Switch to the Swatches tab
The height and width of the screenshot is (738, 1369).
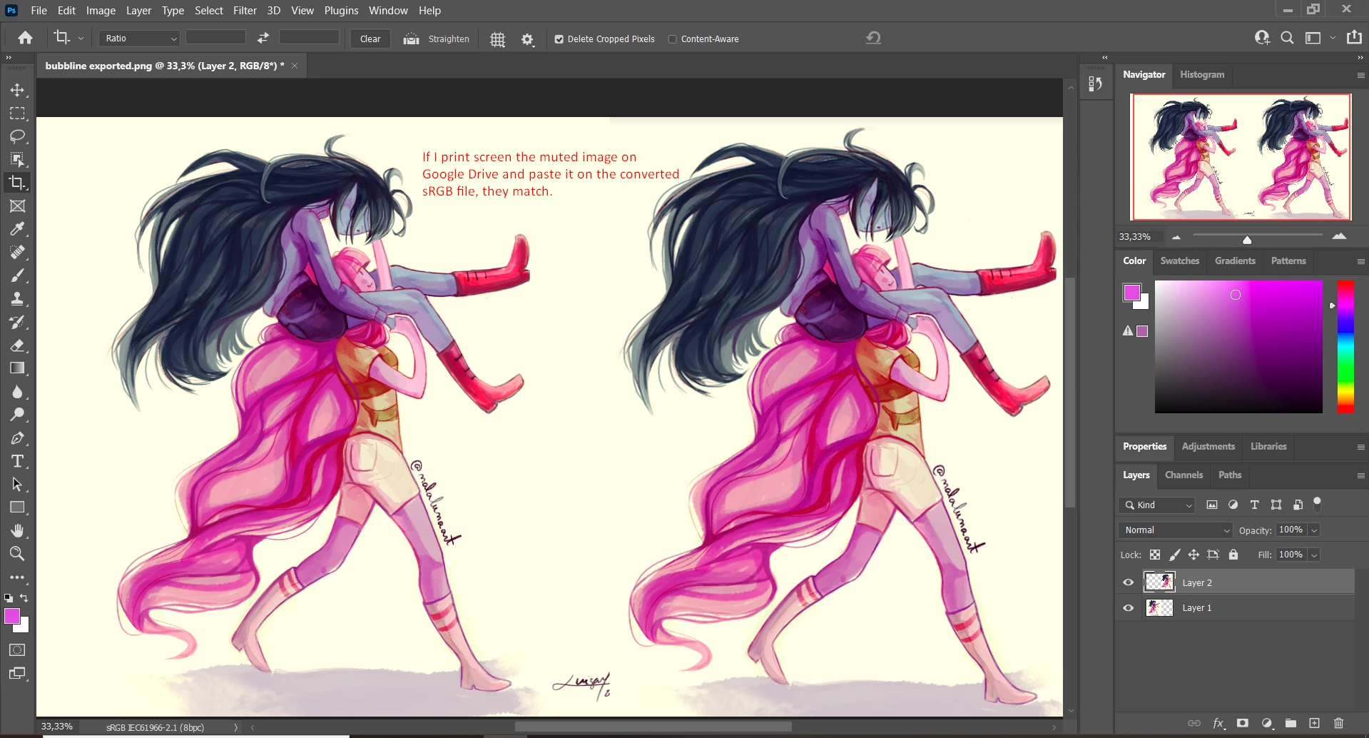tap(1180, 261)
